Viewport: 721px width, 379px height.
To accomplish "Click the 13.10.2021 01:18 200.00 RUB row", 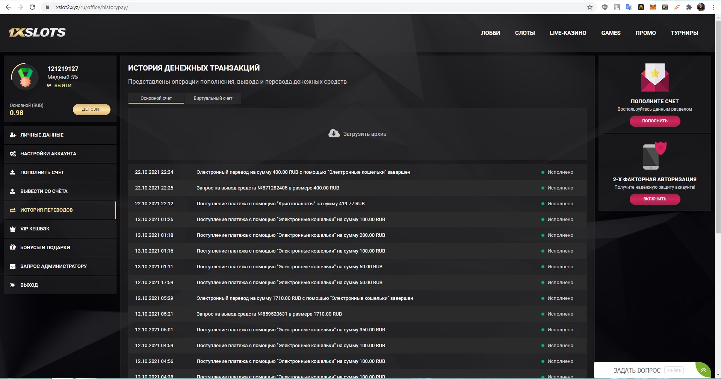I will tap(357, 235).
